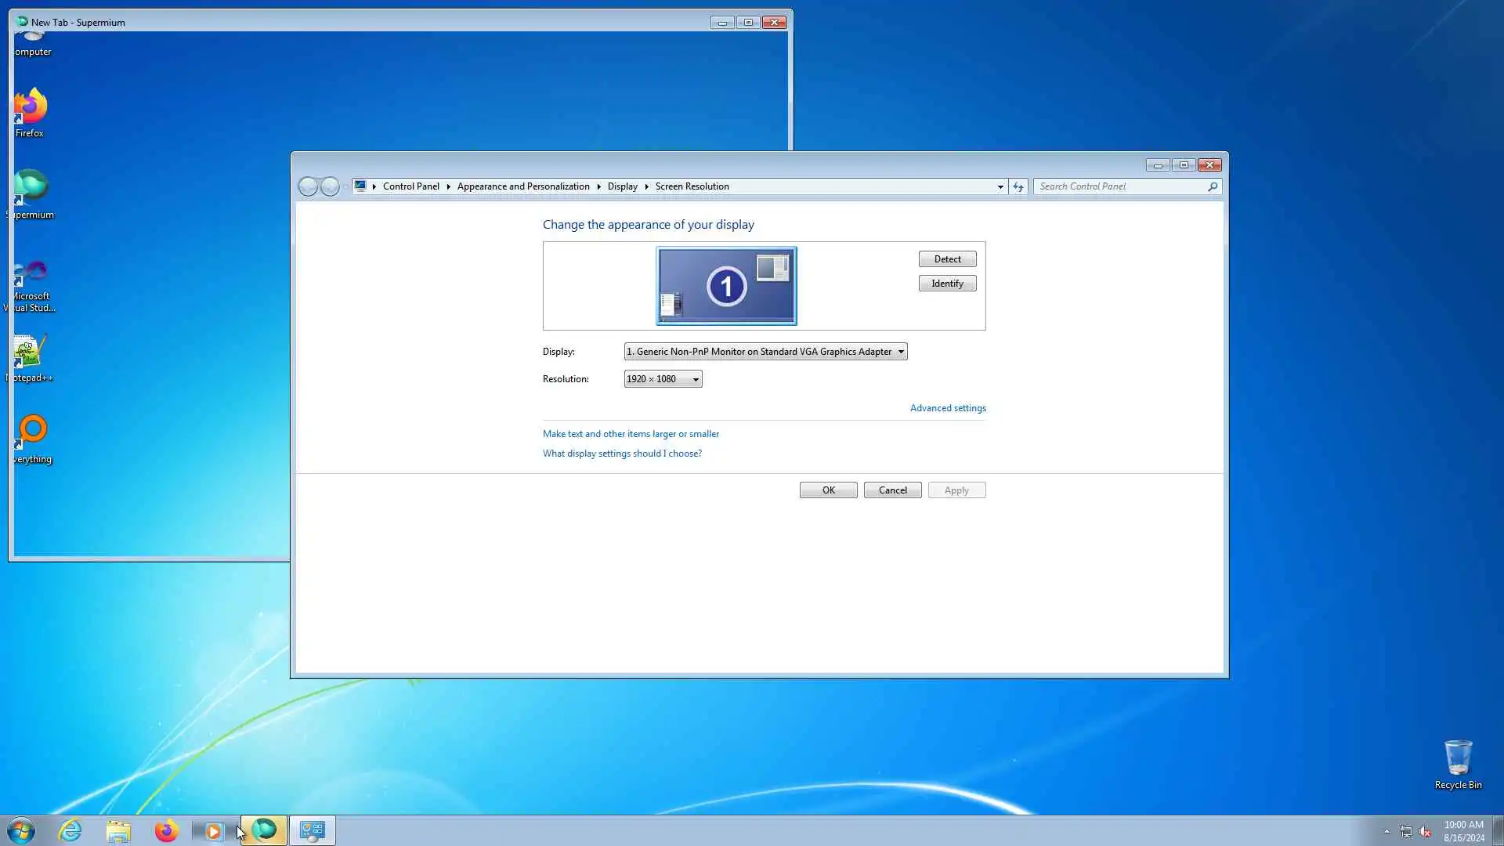Go to Appearance and Personalization breadcrumb

click(x=523, y=186)
